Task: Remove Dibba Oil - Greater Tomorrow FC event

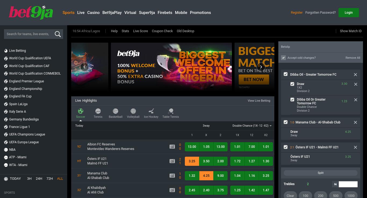Action: click(x=355, y=75)
